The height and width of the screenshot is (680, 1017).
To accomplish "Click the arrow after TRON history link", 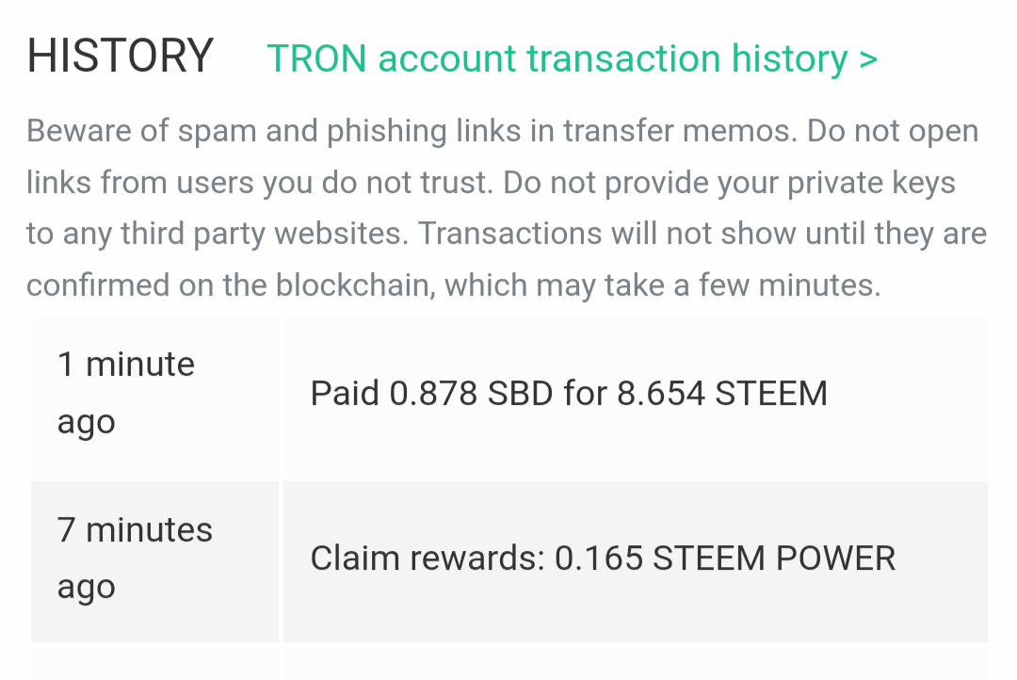I will click(867, 58).
